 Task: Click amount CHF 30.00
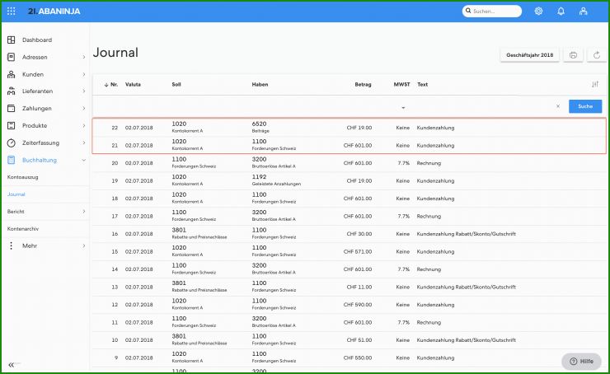(359, 234)
